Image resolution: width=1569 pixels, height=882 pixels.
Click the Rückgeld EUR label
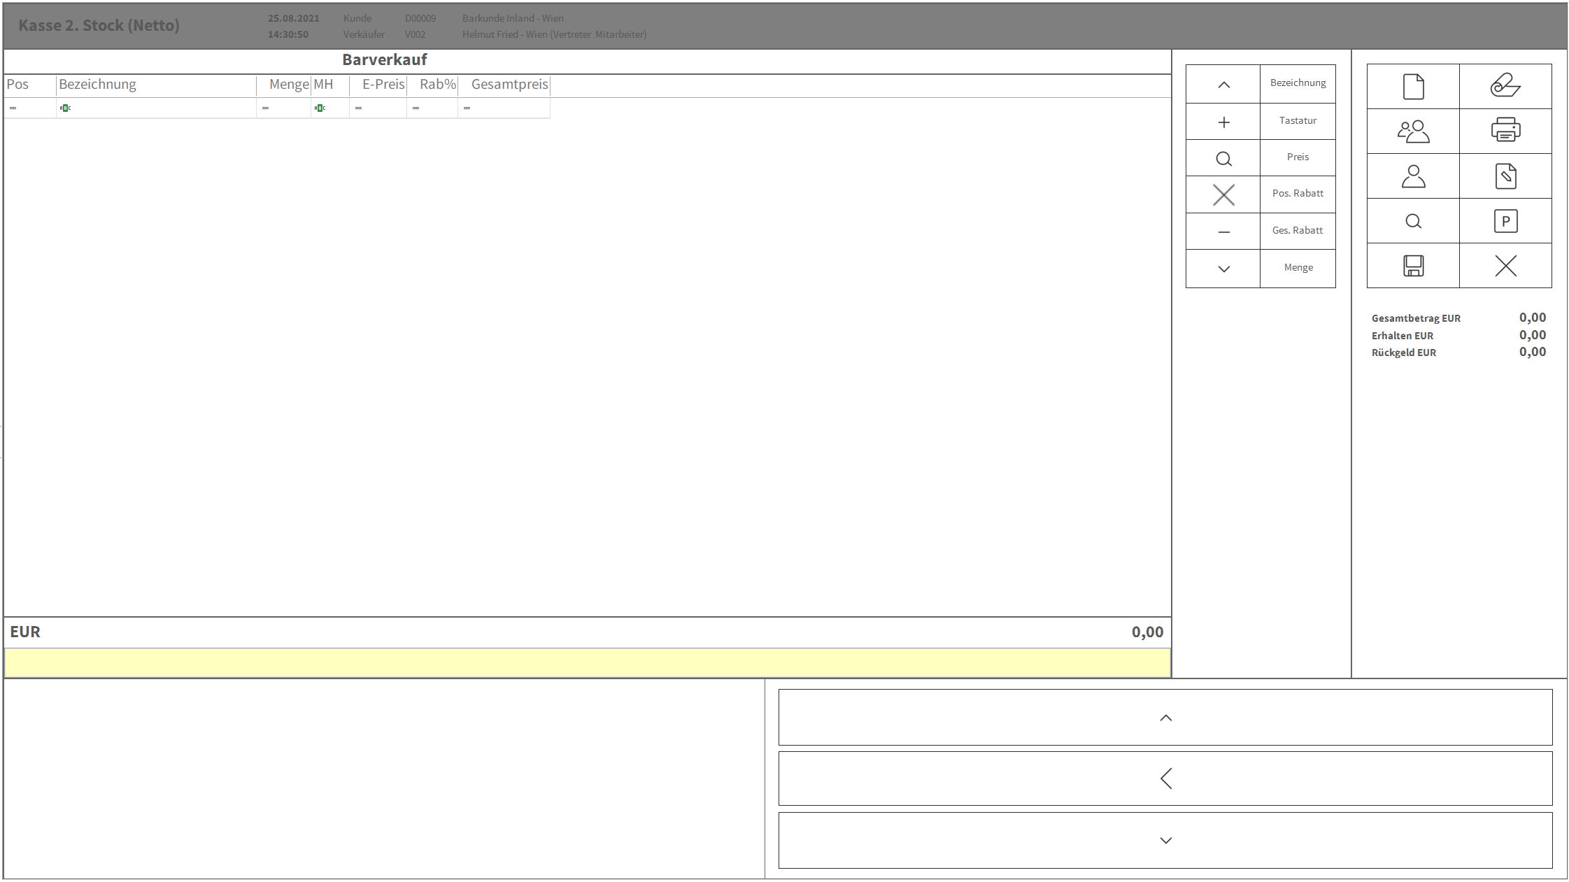1403,353
